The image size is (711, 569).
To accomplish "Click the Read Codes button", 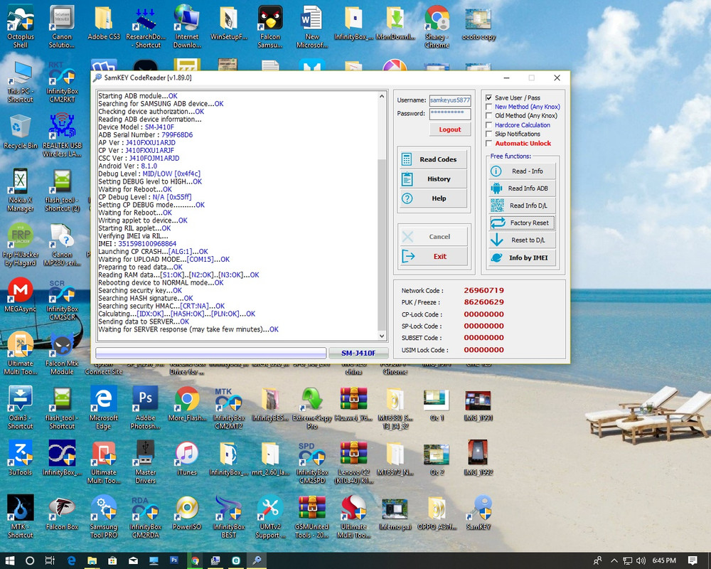I will click(x=433, y=159).
